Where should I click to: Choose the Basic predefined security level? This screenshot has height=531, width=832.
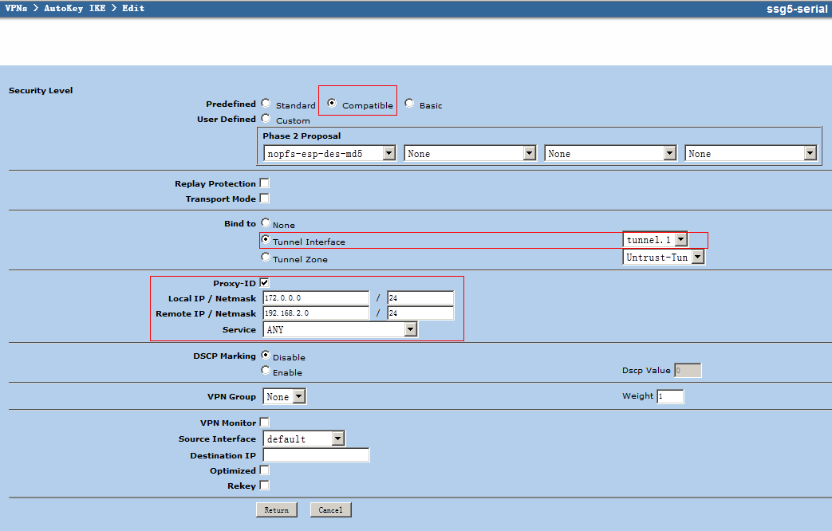[x=409, y=103]
